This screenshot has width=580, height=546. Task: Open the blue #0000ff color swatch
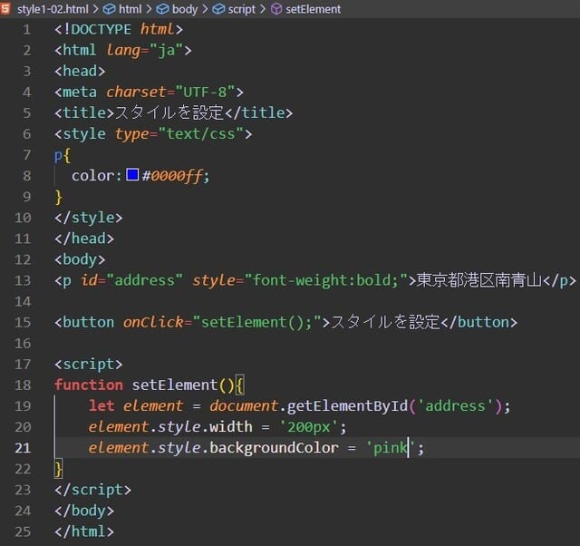[132, 175]
